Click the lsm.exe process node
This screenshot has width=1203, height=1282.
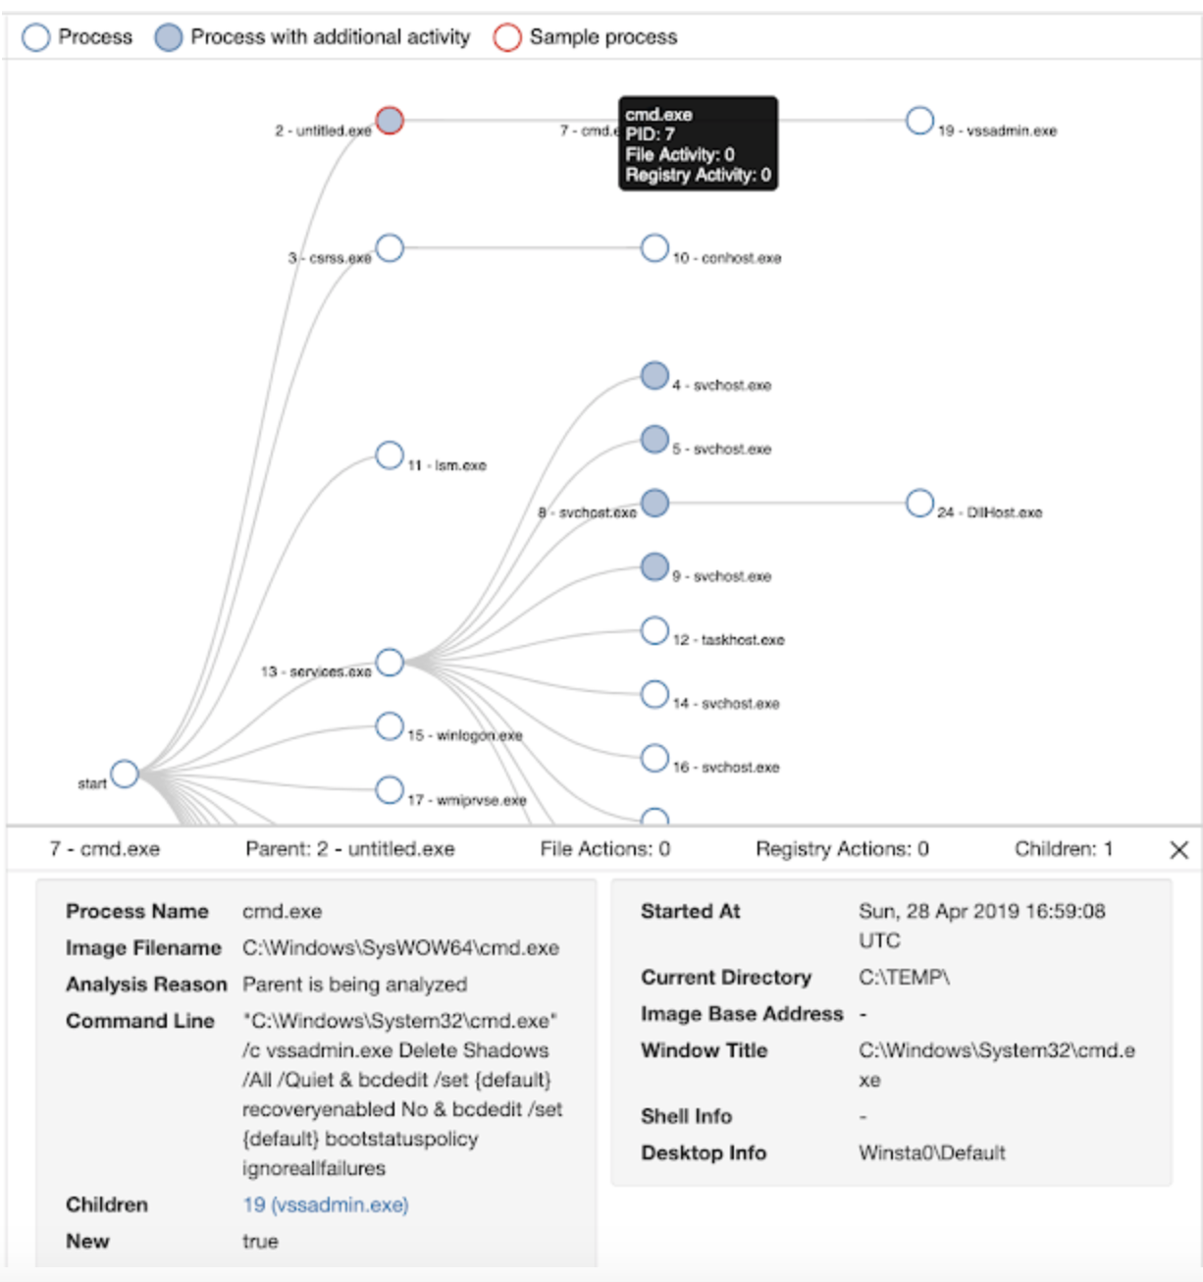(390, 455)
